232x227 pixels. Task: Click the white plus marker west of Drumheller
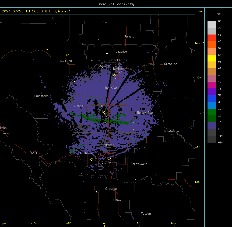pos(165,101)
